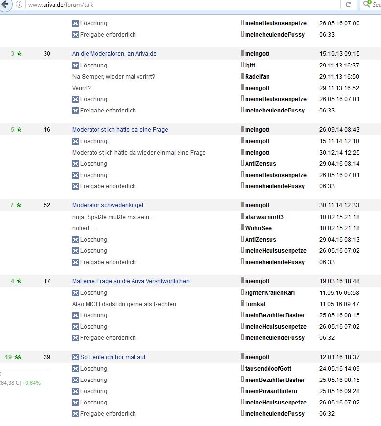Click the green stars next to rating 19

18,357
